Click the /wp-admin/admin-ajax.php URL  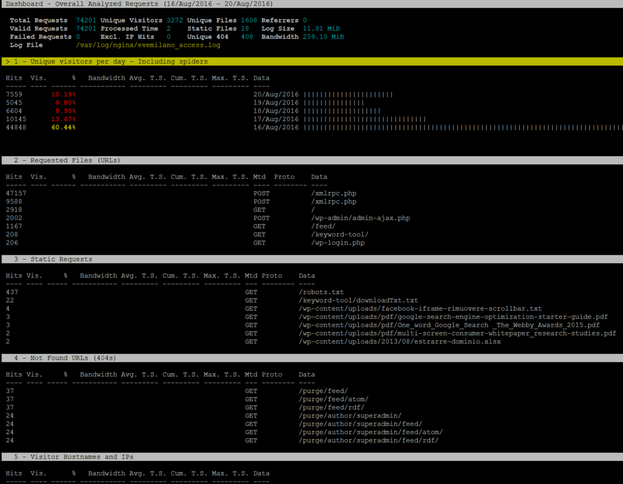coord(360,218)
